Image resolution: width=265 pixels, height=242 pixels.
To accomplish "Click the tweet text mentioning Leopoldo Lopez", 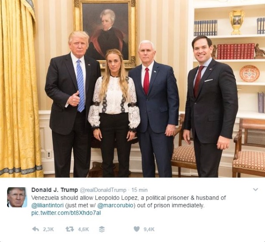I will point(129,202).
